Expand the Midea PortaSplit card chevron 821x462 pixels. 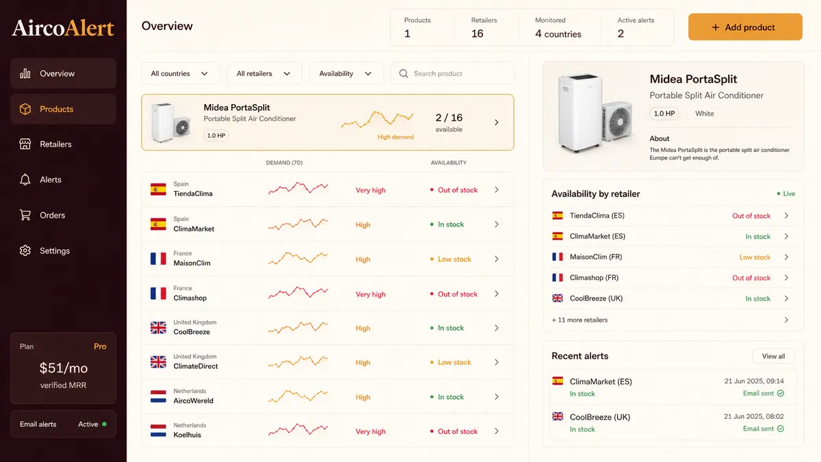497,123
